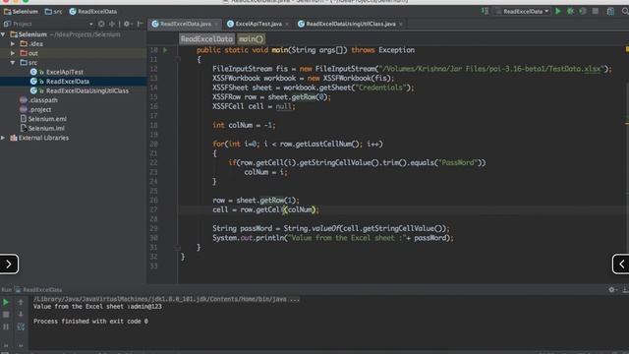This screenshot has height=354, width=629.
Task: Collapse the src folder
Action: tap(13, 63)
